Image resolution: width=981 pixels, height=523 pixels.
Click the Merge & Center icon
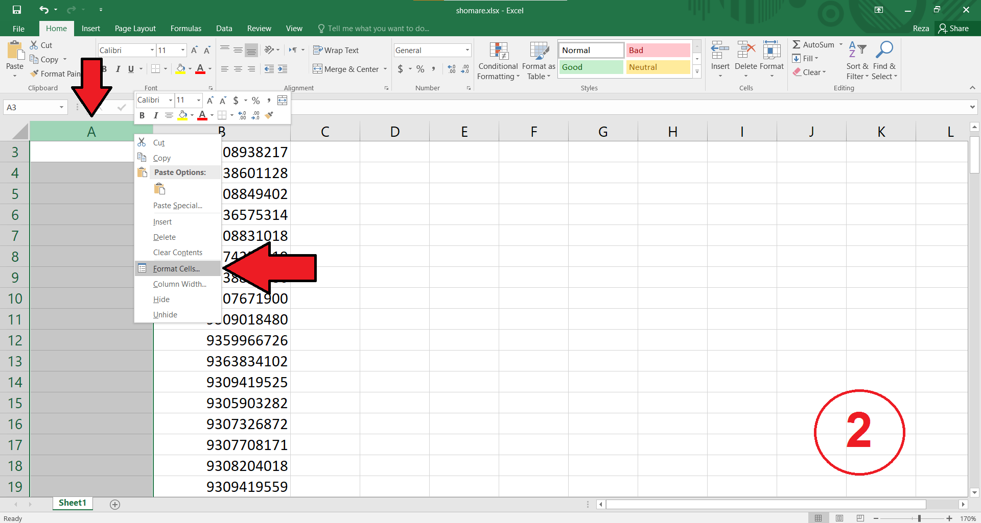(x=318, y=69)
